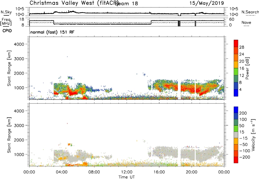Click the '16:00' time axis tick
The width and height of the screenshot is (259, 179).
tap(159, 172)
